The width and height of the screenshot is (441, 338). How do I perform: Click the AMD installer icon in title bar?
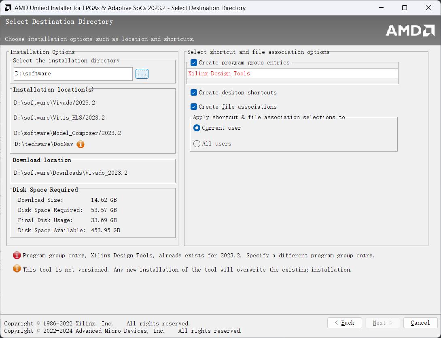click(x=8, y=8)
